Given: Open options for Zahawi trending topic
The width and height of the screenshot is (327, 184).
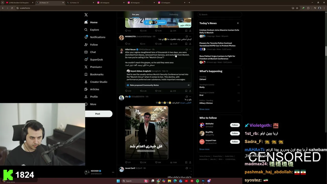Looking at the screenshot, I should click(239, 77).
